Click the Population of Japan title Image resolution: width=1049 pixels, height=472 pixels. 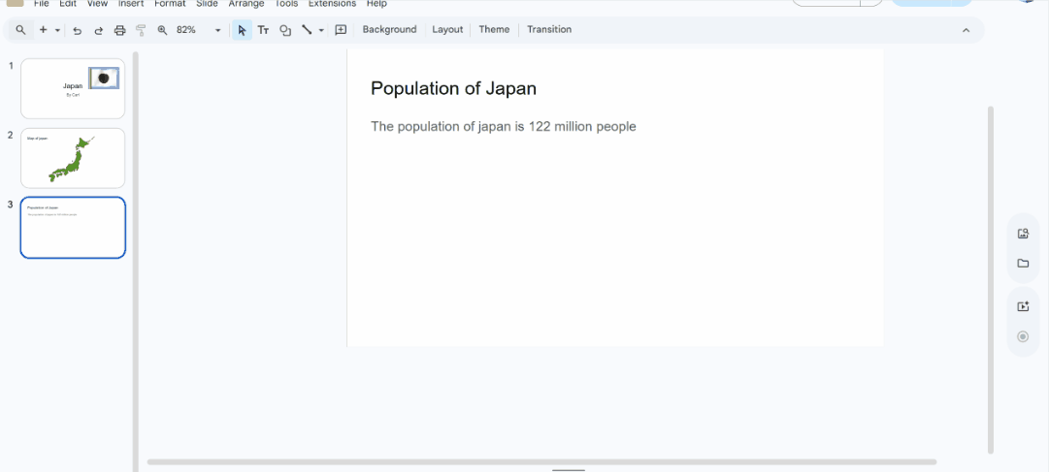[x=453, y=88]
